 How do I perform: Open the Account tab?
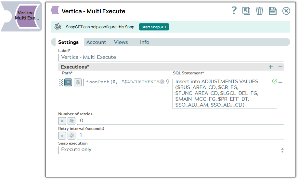tap(96, 42)
